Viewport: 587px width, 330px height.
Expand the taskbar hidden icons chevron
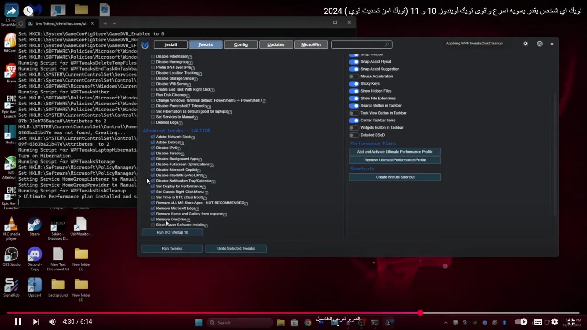(x=445, y=323)
